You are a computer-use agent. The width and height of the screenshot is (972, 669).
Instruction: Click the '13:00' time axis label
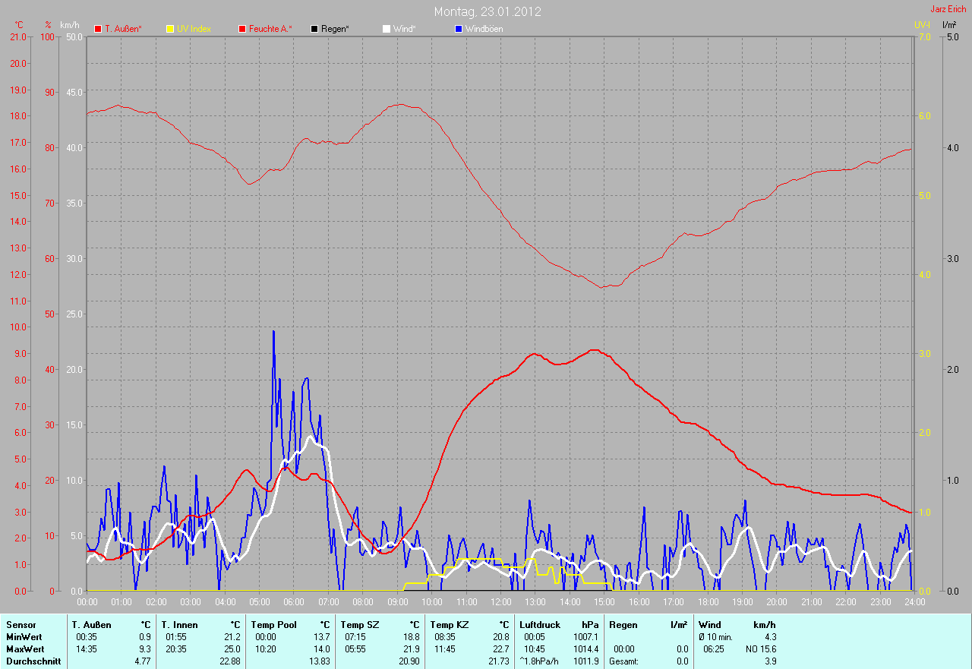pos(535,602)
